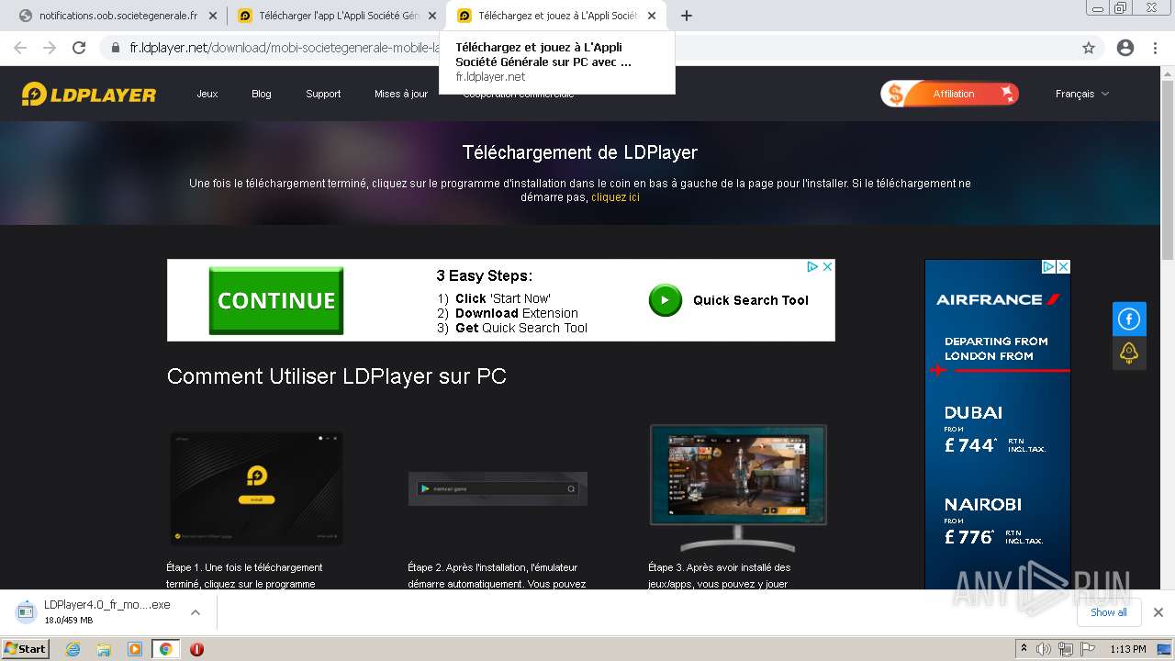Screen dimensions: 1175x661
Task: Click the 'cliquez ici' download link
Action: point(615,197)
